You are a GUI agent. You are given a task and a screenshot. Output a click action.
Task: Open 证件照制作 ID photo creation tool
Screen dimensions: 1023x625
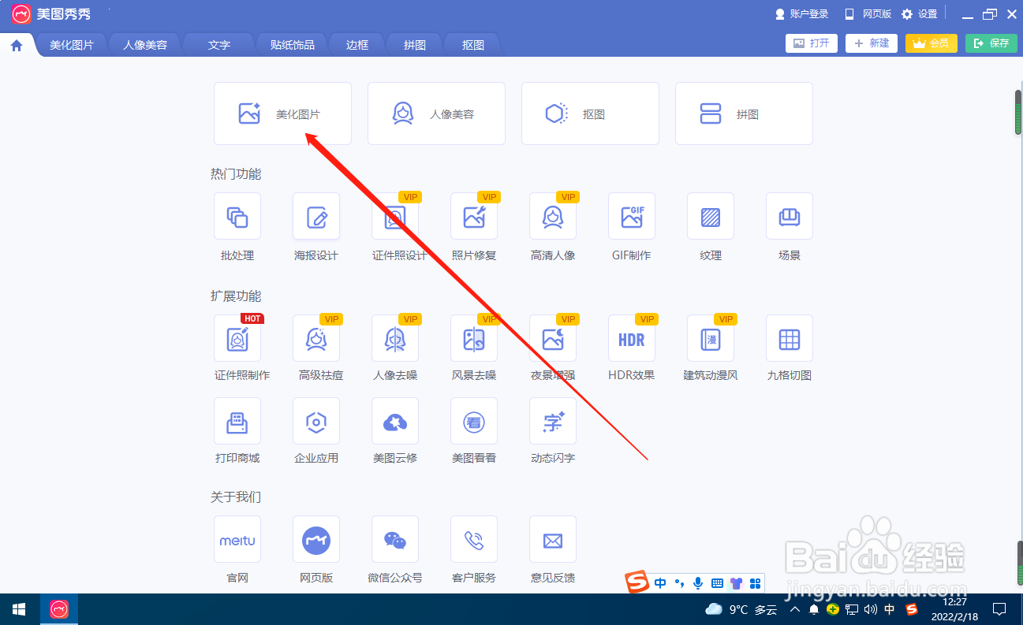pos(237,347)
